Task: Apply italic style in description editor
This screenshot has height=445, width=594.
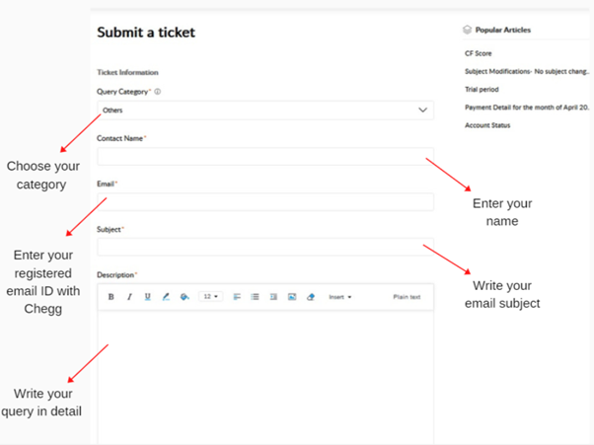Action: pyautogui.click(x=129, y=297)
